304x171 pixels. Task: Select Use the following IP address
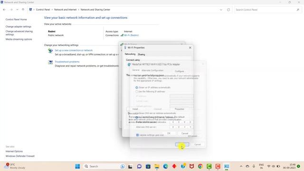(x=137, y=92)
